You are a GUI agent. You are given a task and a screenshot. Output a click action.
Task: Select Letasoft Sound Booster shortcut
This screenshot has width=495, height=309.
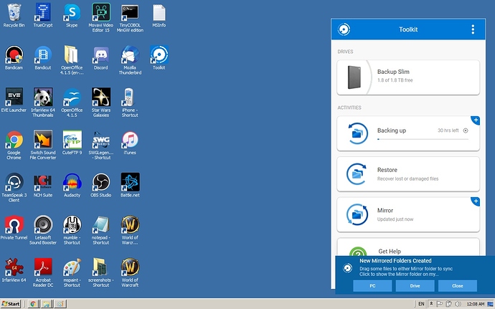[43, 229]
